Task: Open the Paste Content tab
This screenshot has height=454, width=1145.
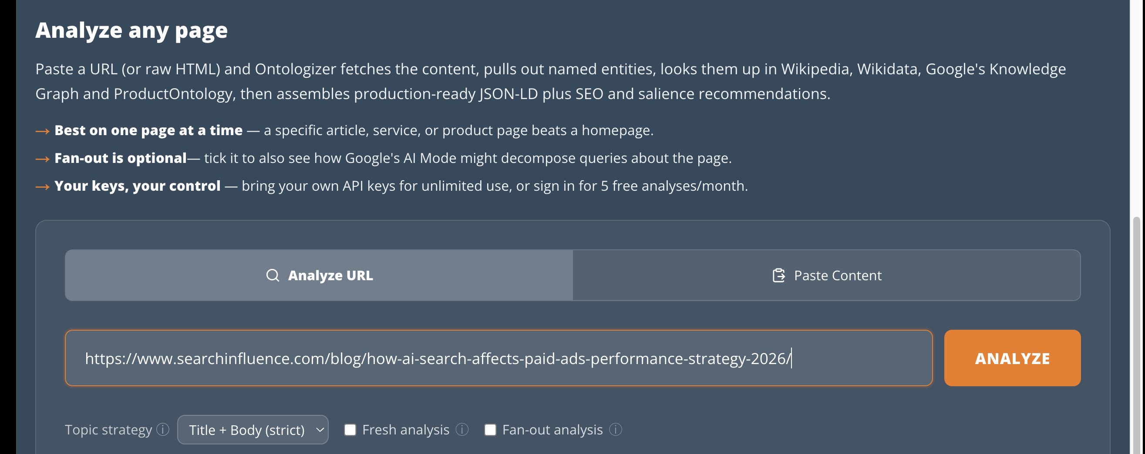Action: [827, 275]
